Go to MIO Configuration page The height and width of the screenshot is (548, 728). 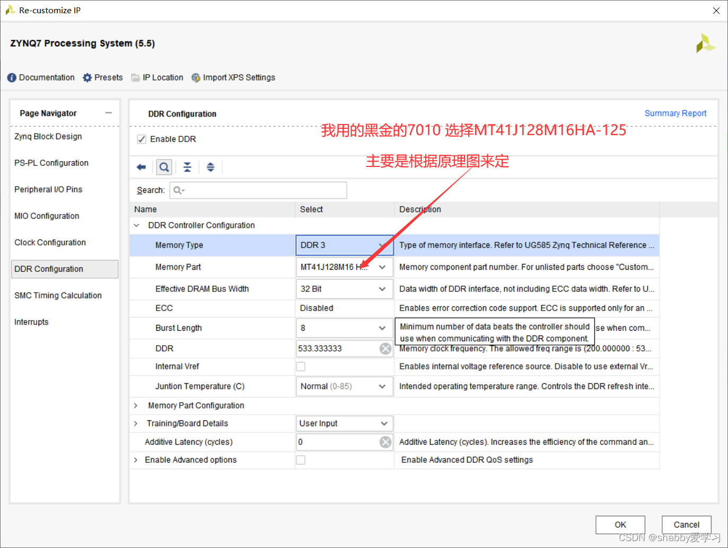click(47, 216)
